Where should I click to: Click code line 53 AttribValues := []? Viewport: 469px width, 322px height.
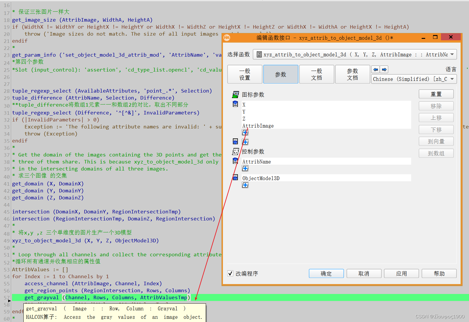coord(40,269)
